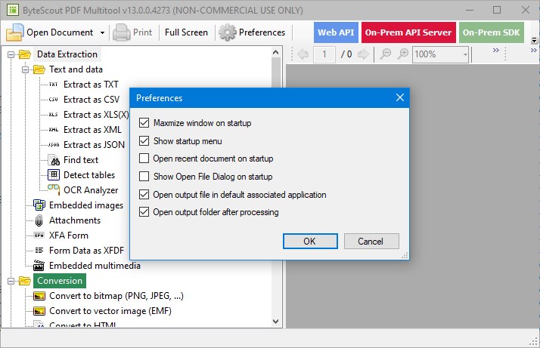Viewport: 540px width, 348px height.
Task: Cancel the Preferences dialog
Action: click(x=371, y=241)
